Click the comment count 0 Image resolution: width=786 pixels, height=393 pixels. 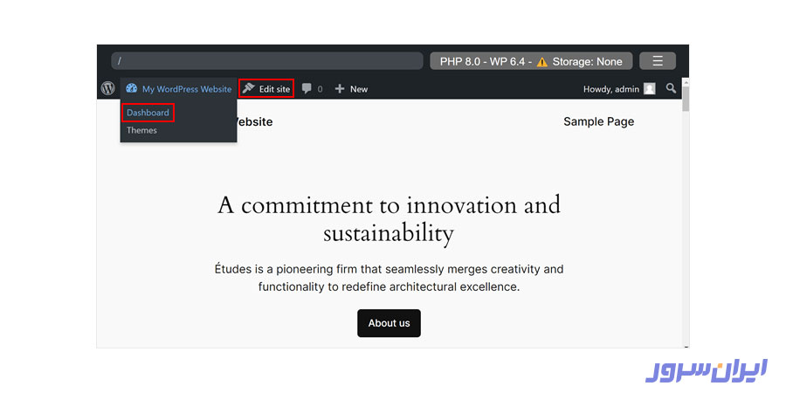tap(320, 89)
